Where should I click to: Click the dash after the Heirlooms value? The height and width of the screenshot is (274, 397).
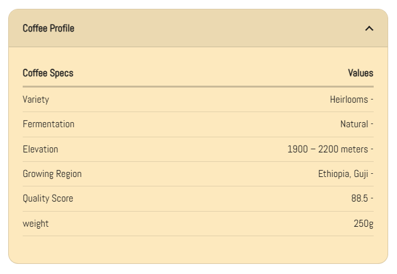372,100
